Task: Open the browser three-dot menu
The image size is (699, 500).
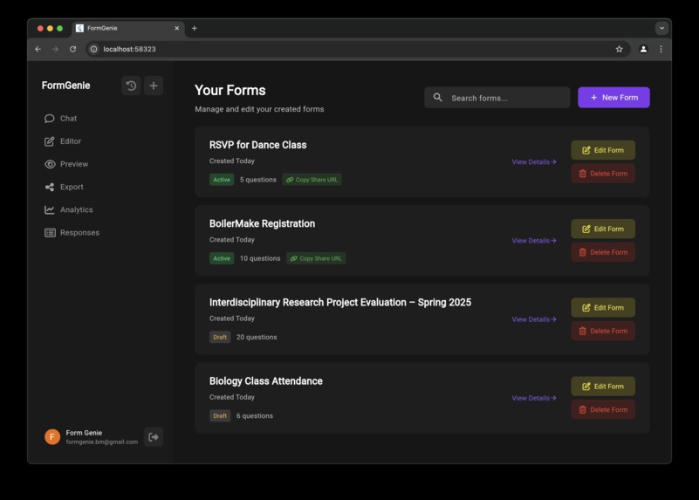Action: [661, 49]
